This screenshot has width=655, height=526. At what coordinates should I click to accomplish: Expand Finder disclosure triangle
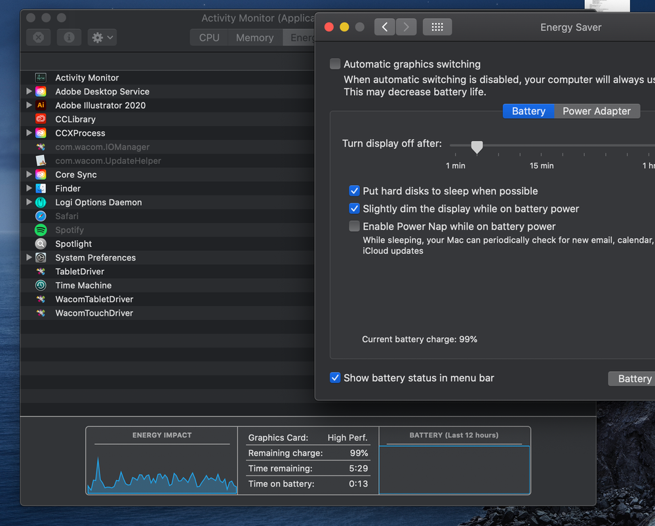[29, 188]
